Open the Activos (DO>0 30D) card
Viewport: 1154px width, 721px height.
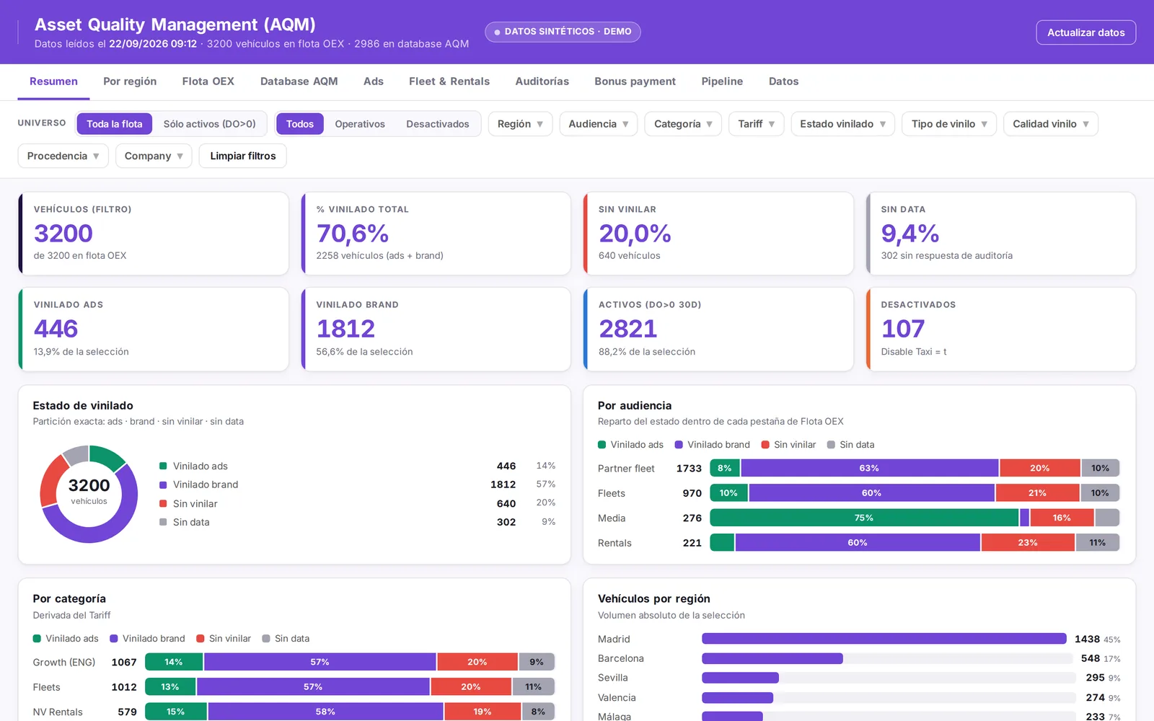(x=718, y=329)
